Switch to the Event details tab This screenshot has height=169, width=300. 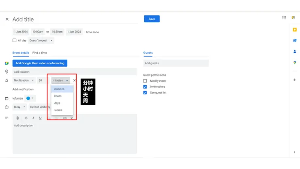pyautogui.click(x=21, y=53)
